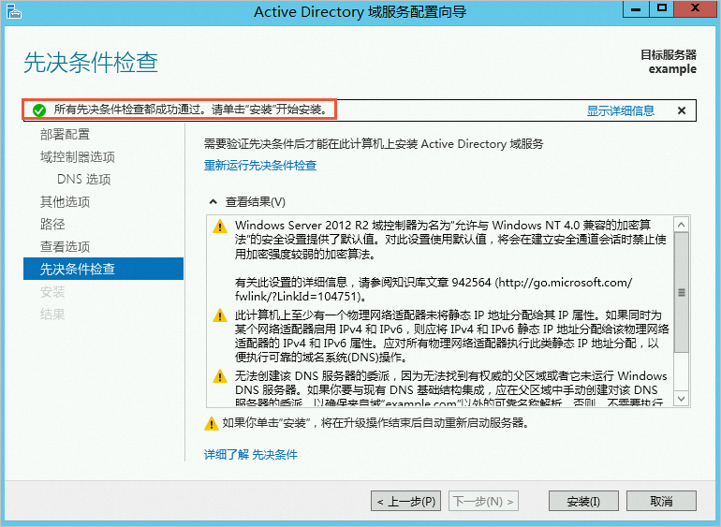Maximize the wizard window
The image size is (721, 527).
pyautogui.click(x=662, y=8)
